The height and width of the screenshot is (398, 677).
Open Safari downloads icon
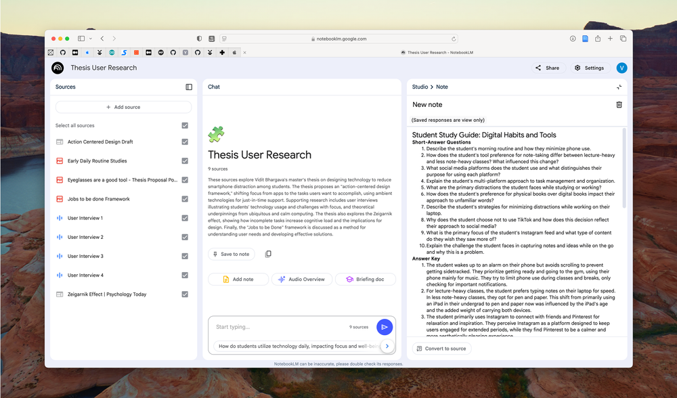(573, 39)
